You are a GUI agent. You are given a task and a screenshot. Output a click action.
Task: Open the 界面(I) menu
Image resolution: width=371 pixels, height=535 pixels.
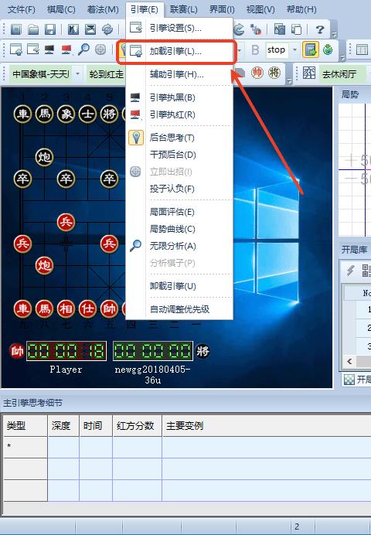222,9
